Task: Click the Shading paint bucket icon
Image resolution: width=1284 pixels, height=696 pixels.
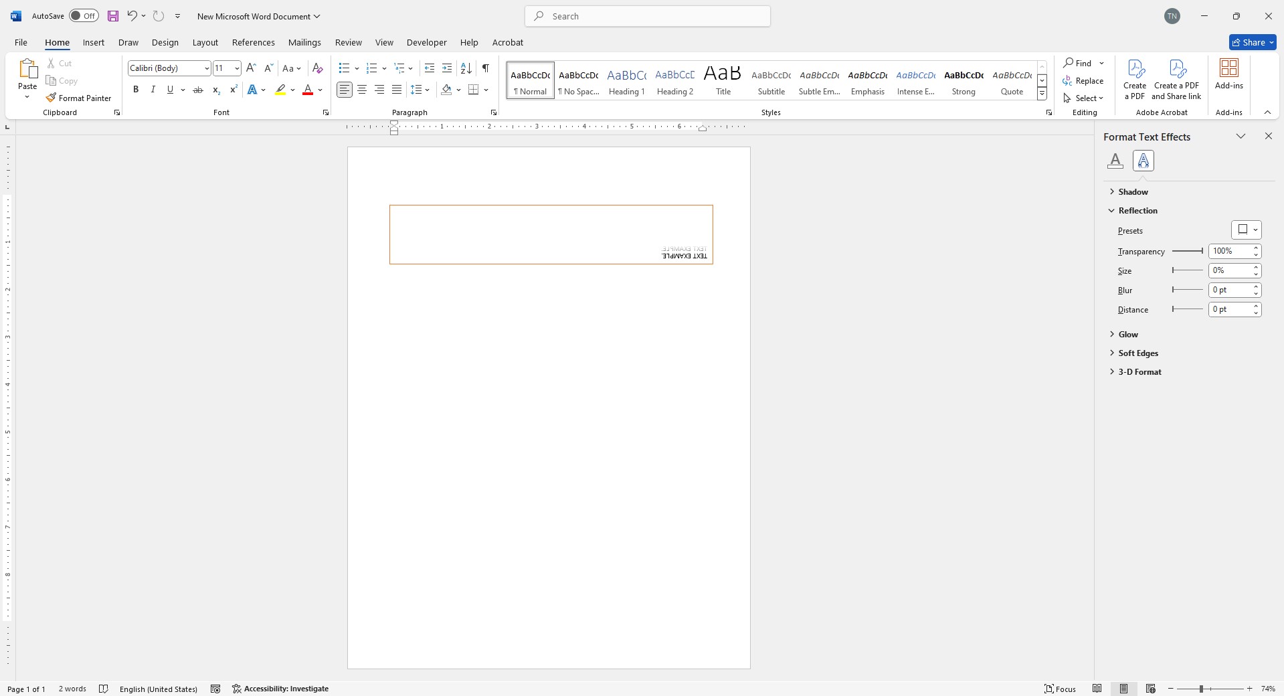Action: (446, 90)
